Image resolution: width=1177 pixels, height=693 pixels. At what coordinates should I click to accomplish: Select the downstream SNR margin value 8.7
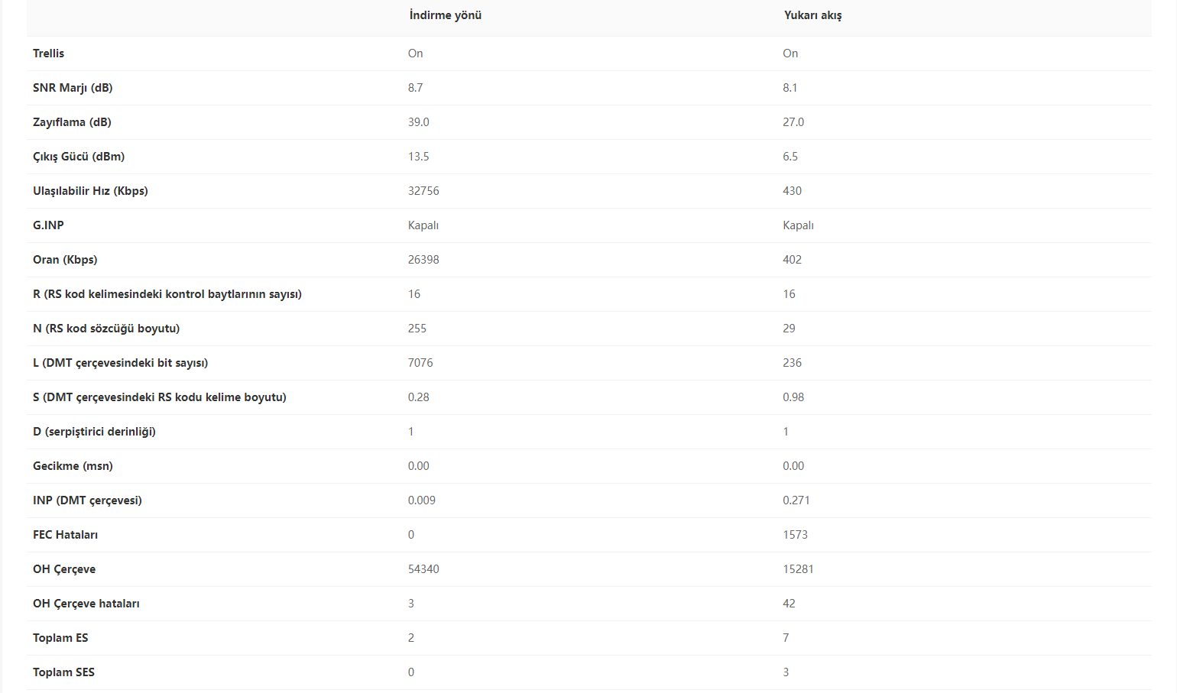415,88
